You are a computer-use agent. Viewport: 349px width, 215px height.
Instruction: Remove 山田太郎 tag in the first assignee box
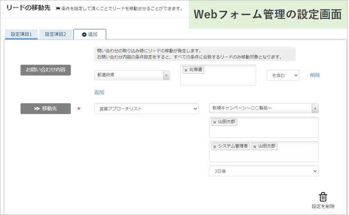click(214, 122)
